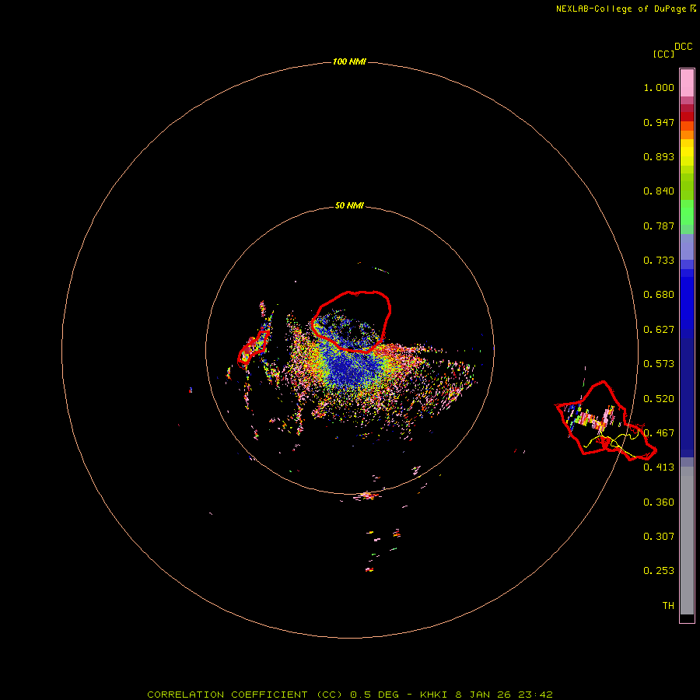The height and width of the screenshot is (700, 700).
Task: Click the 0.680 scale value
Action: [x=659, y=295]
